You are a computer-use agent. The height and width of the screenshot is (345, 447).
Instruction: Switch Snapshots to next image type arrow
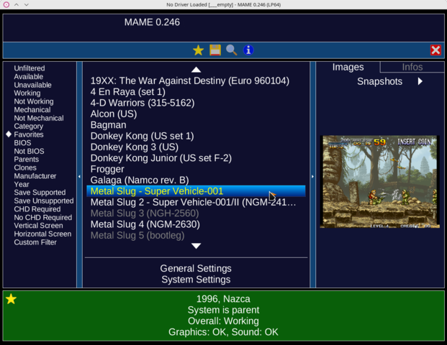[x=420, y=81]
